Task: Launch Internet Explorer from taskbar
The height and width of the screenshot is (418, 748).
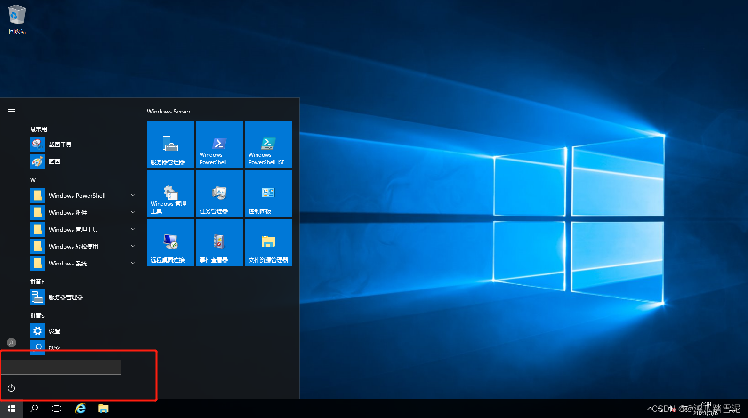Action: 80,409
